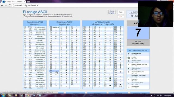Select row 65 'A' in printable table
The image size is (174, 97).
(64, 29)
